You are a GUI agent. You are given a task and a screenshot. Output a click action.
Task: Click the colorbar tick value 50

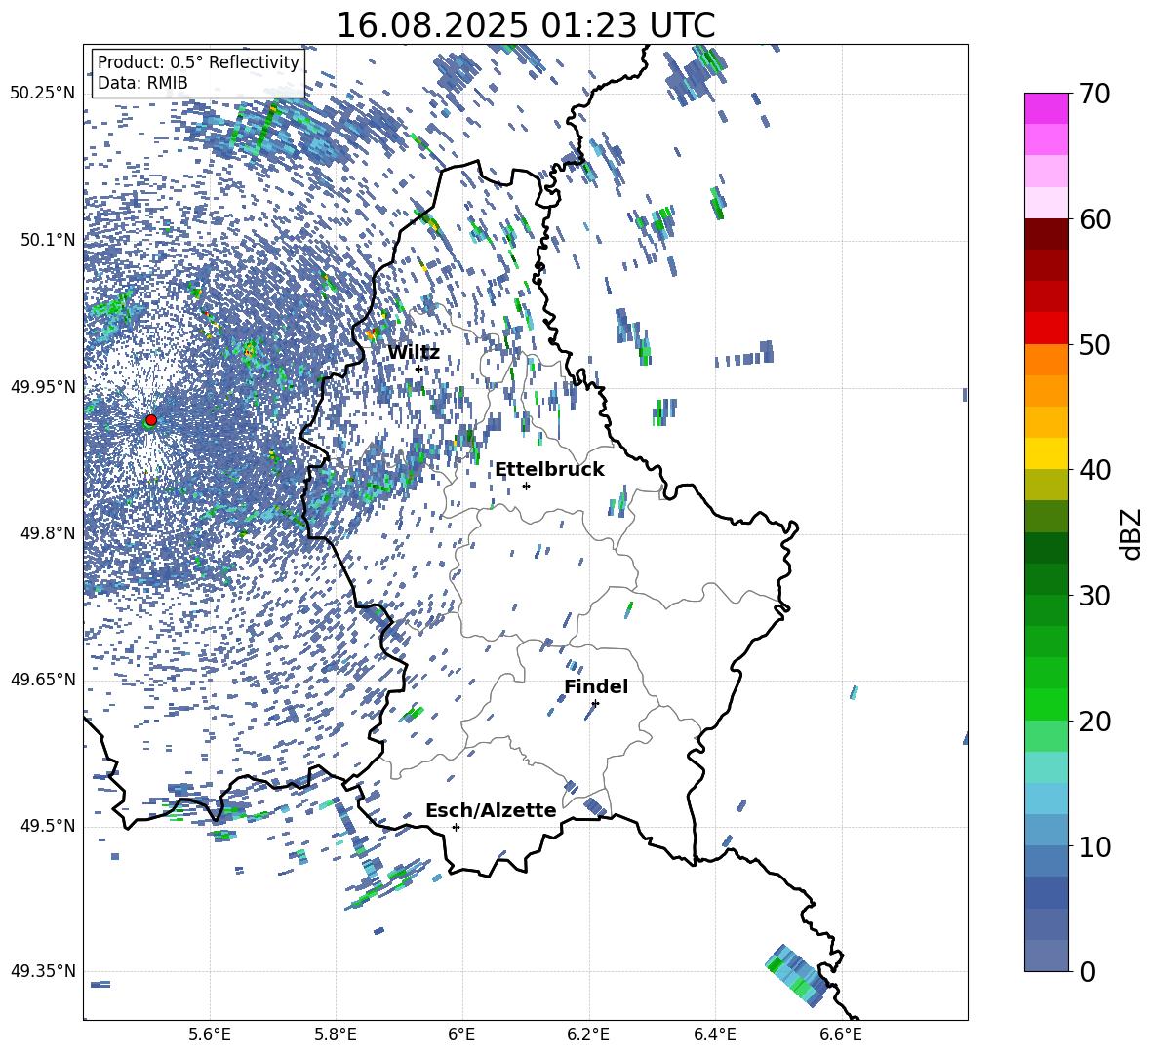1095,344
